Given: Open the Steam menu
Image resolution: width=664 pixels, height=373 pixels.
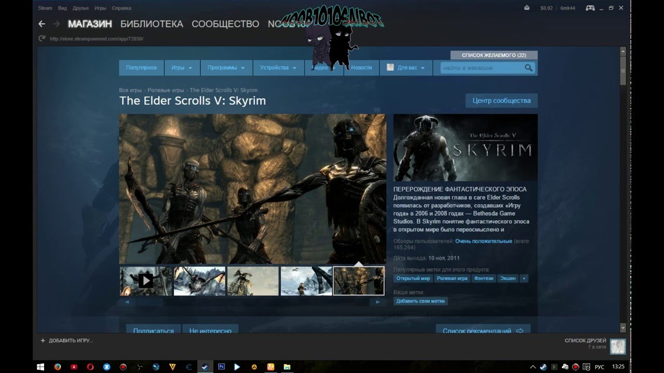Looking at the screenshot, I should coord(45,8).
